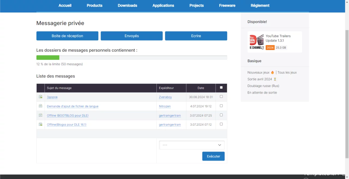Click the Exécuter button
This screenshot has height=179, width=349.
click(213, 156)
